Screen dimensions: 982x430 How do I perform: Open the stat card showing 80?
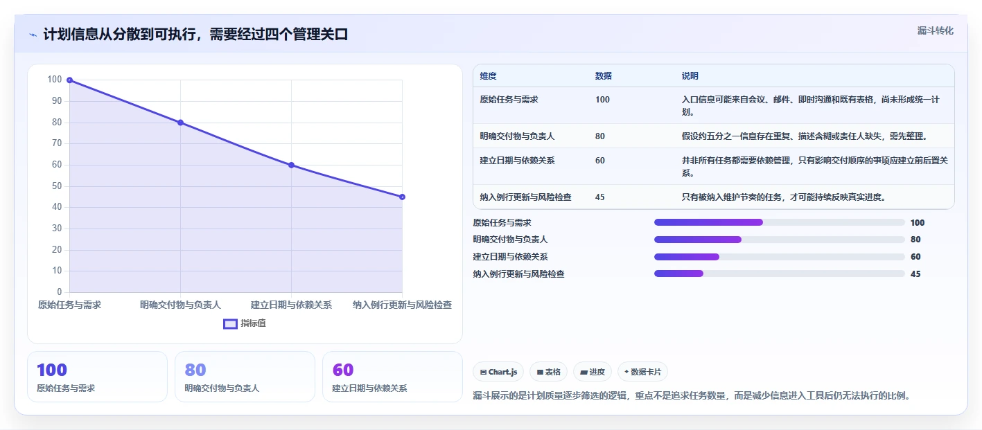point(245,377)
